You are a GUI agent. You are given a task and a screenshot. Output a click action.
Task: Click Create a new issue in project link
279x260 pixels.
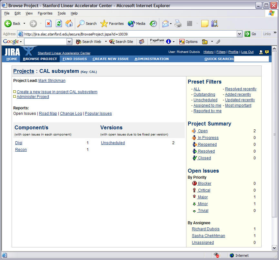pos(57,92)
